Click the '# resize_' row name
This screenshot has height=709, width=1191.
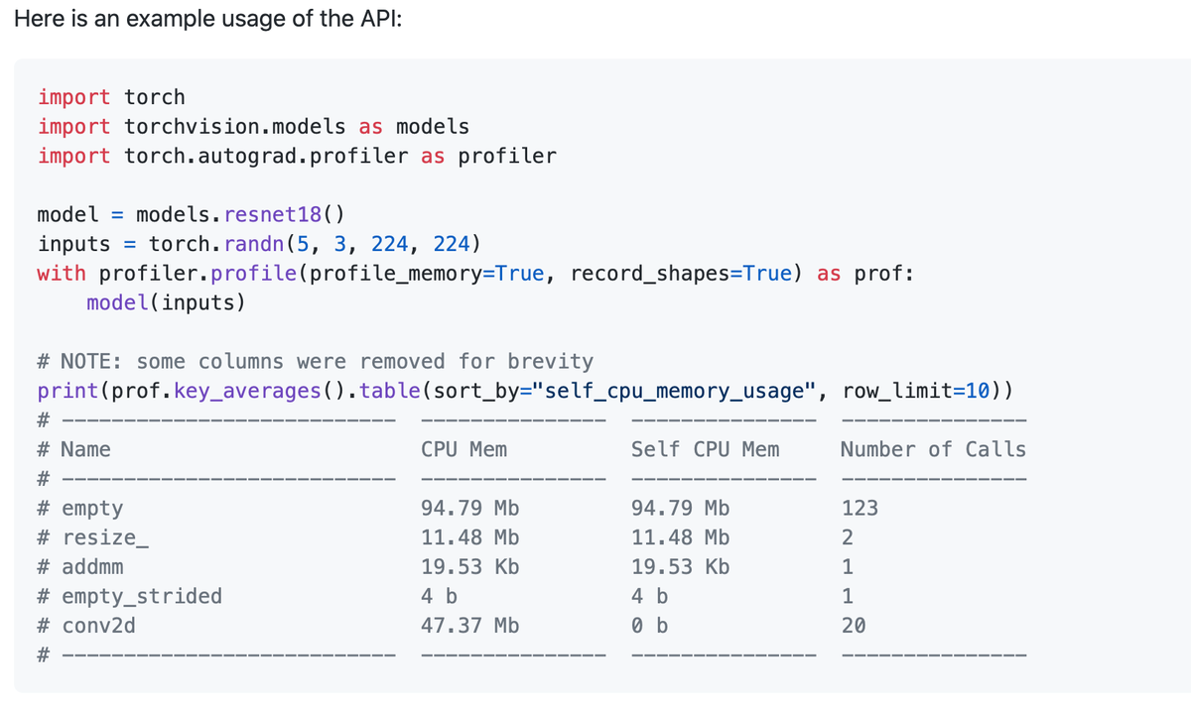(x=93, y=537)
